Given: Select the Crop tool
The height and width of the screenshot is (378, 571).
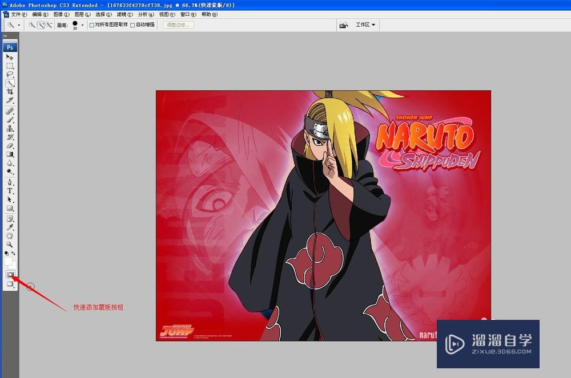Looking at the screenshot, I should point(10,92).
